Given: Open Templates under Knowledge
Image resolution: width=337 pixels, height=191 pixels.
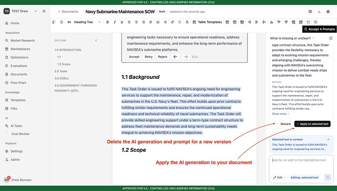Looking at the screenshot, I should [18, 100].
